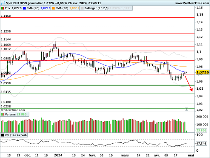The height and width of the screenshot is (158, 210).
Task: Click the avr. date label on time axis
Action: pos(157,155)
